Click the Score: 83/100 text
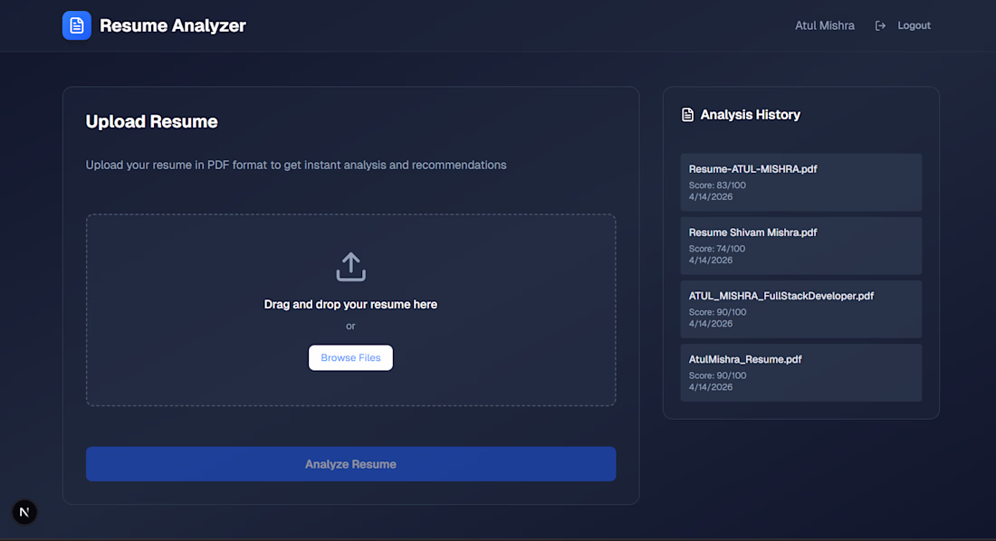 (x=717, y=185)
